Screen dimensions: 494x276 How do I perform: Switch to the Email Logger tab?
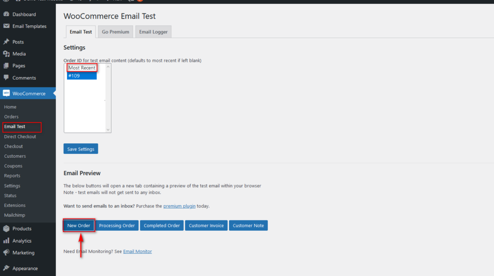[153, 32]
